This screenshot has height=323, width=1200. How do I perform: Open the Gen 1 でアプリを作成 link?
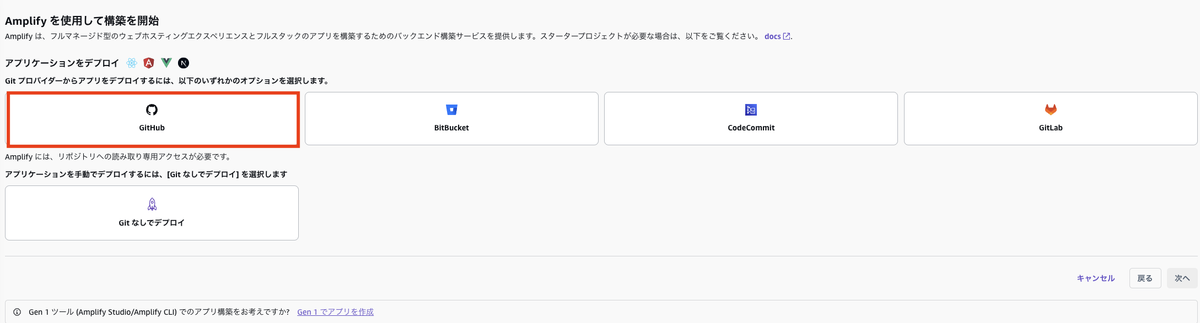coord(335,312)
